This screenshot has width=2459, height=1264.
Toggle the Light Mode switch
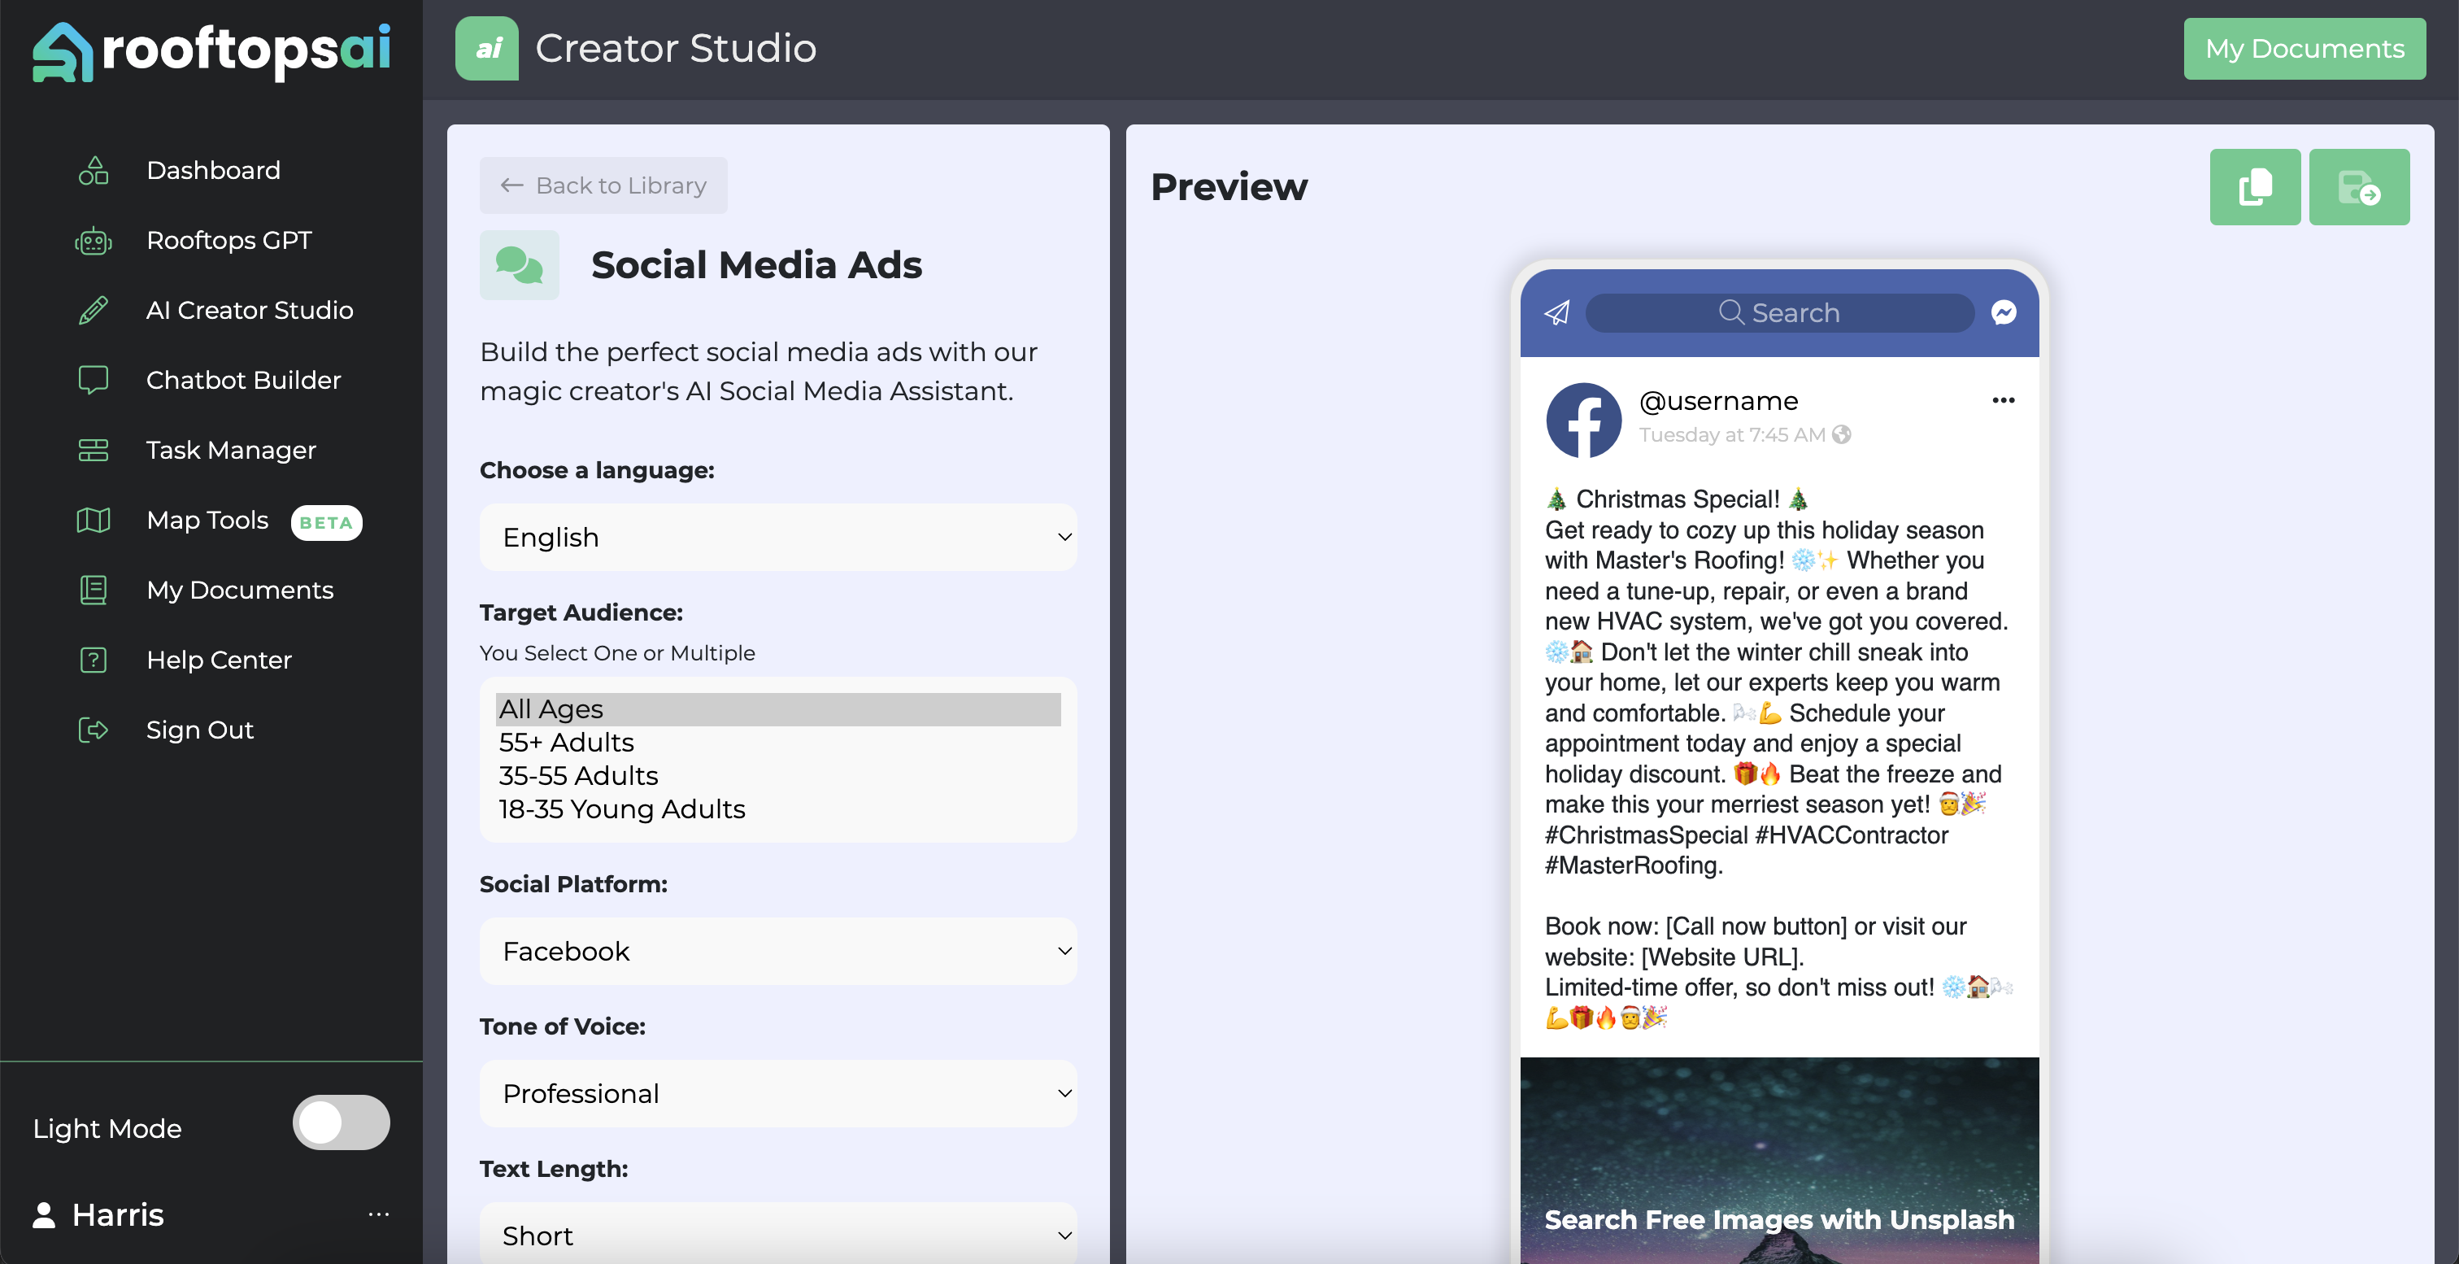pyautogui.click(x=341, y=1122)
